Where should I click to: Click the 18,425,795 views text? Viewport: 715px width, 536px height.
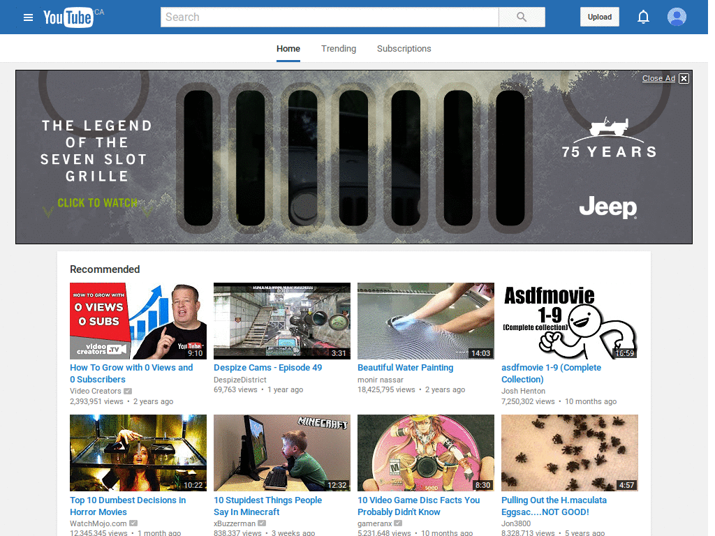tap(386, 389)
